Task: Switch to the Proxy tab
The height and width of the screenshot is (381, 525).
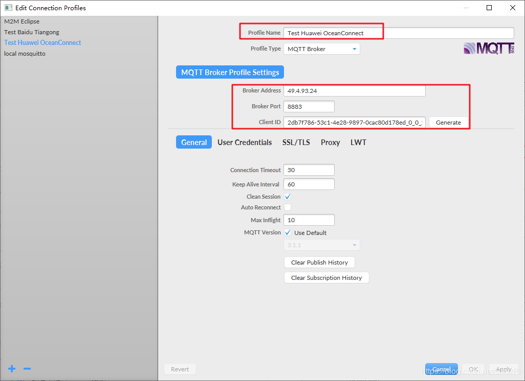Action: [x=330, y=142]
